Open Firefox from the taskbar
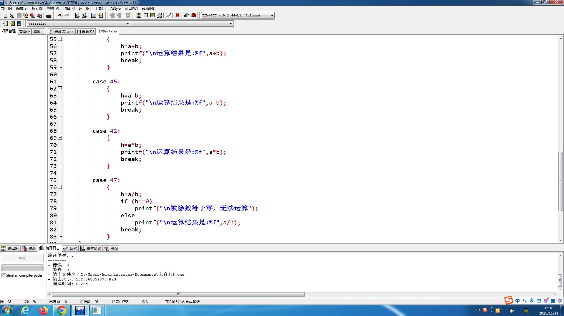The width and height of the screenshot is (564, 316). tap(44, 310)
